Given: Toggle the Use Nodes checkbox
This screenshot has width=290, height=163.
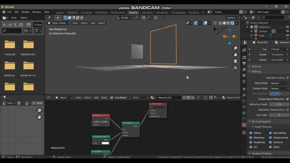Looking at the screenshot, I should point(112,98).
